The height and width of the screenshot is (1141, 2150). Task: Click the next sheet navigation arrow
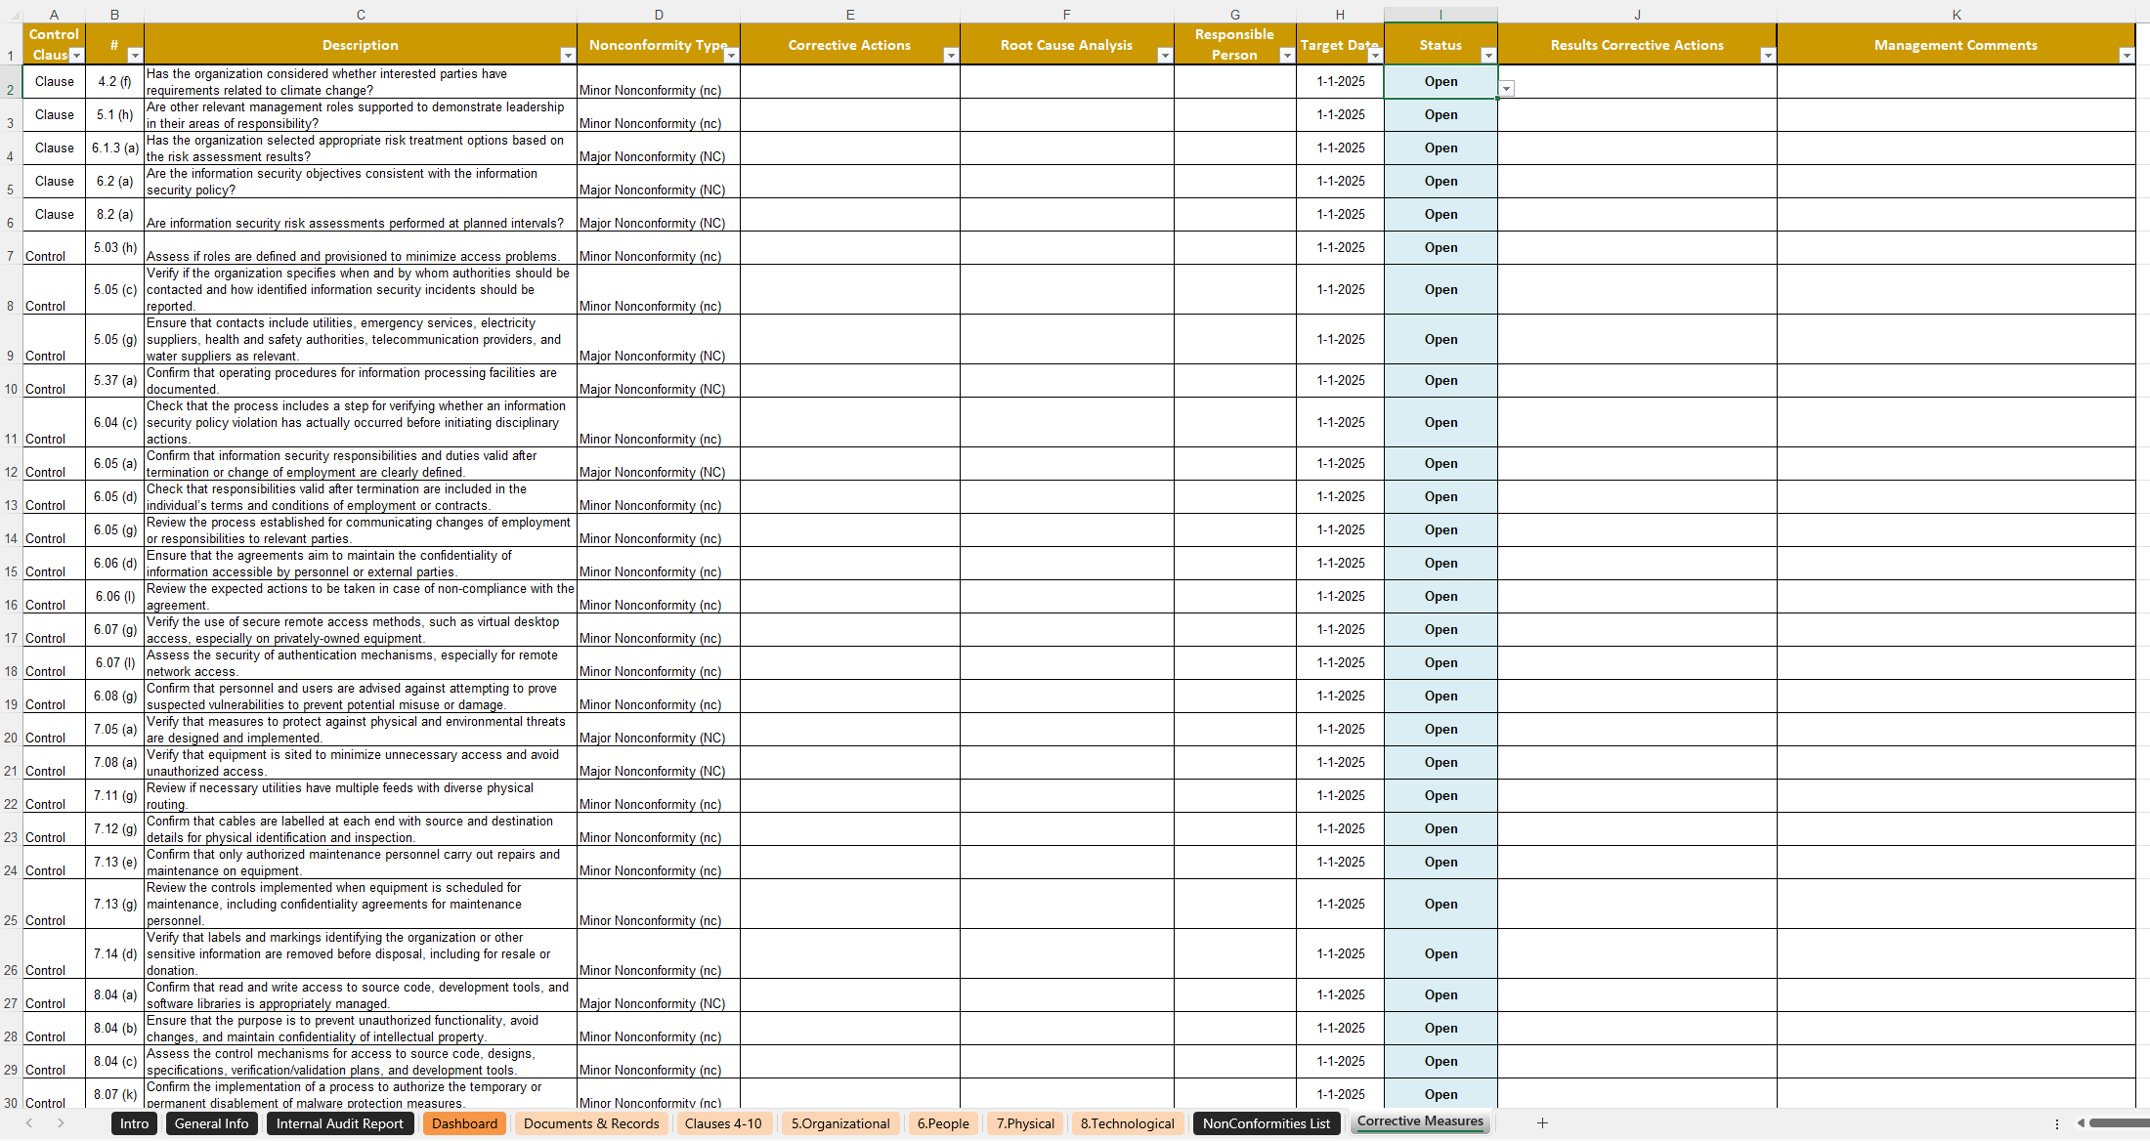pyautogui.click(x=61, y=1124)
